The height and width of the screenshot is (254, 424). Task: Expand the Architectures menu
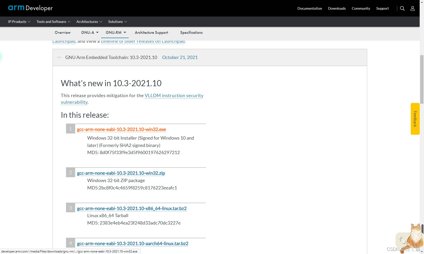point(89,22)
